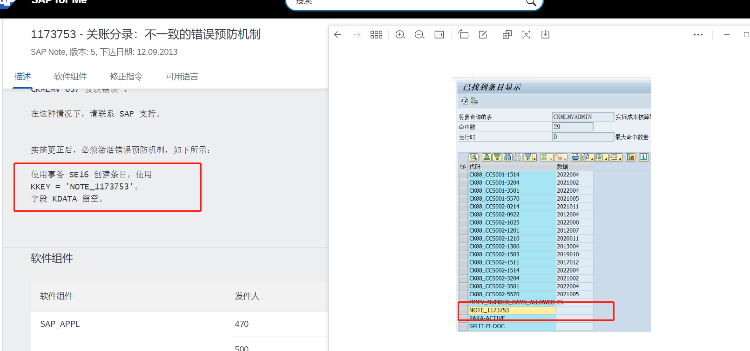This screenshot has width=750, height=351.
Task: Go forward in the image viewer
Action: [x=357, y=35]
